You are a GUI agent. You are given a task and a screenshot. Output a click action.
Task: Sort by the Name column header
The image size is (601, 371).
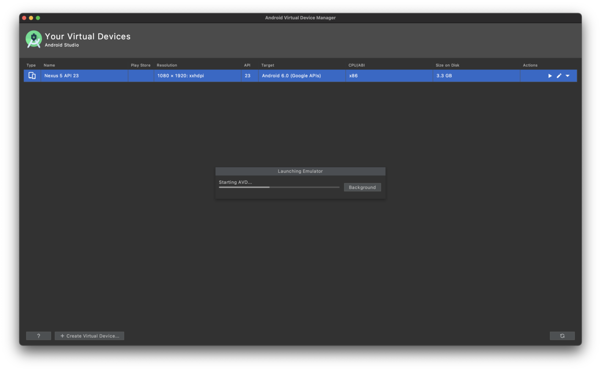click(49, 65)
